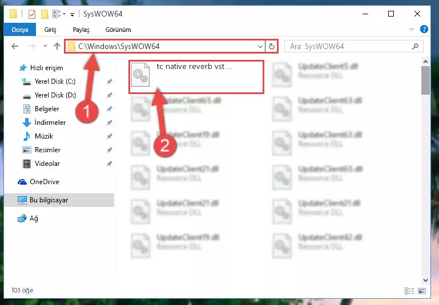Screen dimensions: 439x305
Task: Select Hızlı erişim in the navigation pane
Action: click(x=46, y=68)
